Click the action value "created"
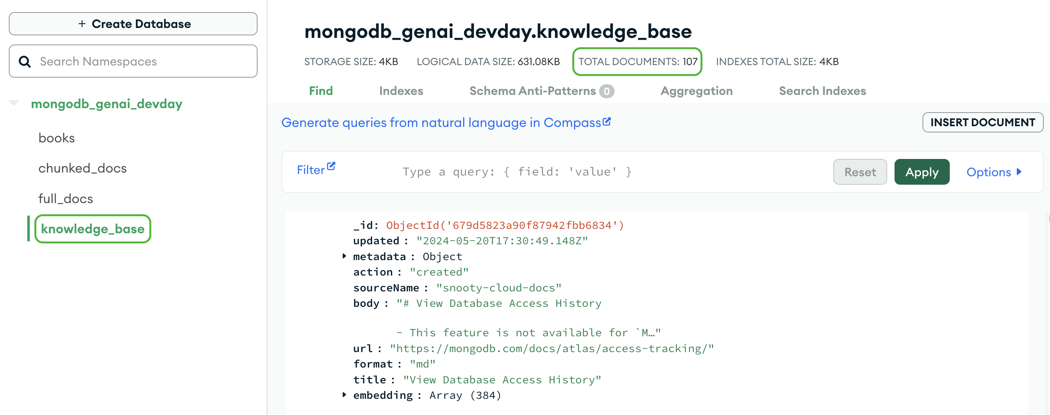This screenshot has height=415, width=1050. point(439,272)
